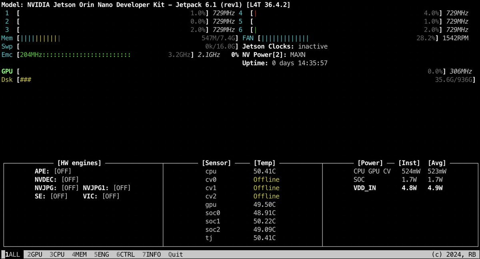Click the CPU 5 usage row
480x259 pixels.
[353, 22]
